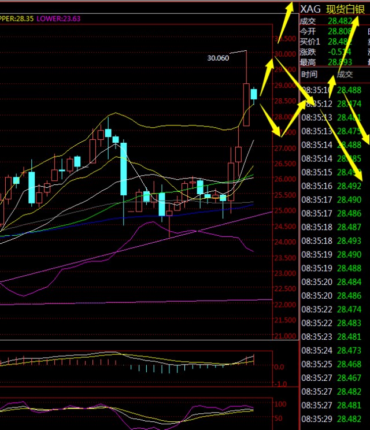Screen dimensions: 370x430
Task: Click the 成交 column header in tick list
Action: (345, 75)
